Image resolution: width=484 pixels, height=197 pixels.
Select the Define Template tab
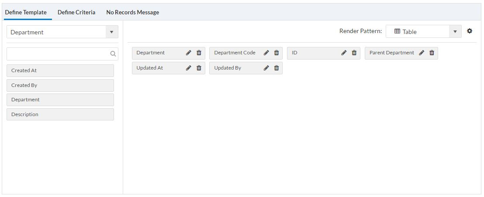click(26, 12)
